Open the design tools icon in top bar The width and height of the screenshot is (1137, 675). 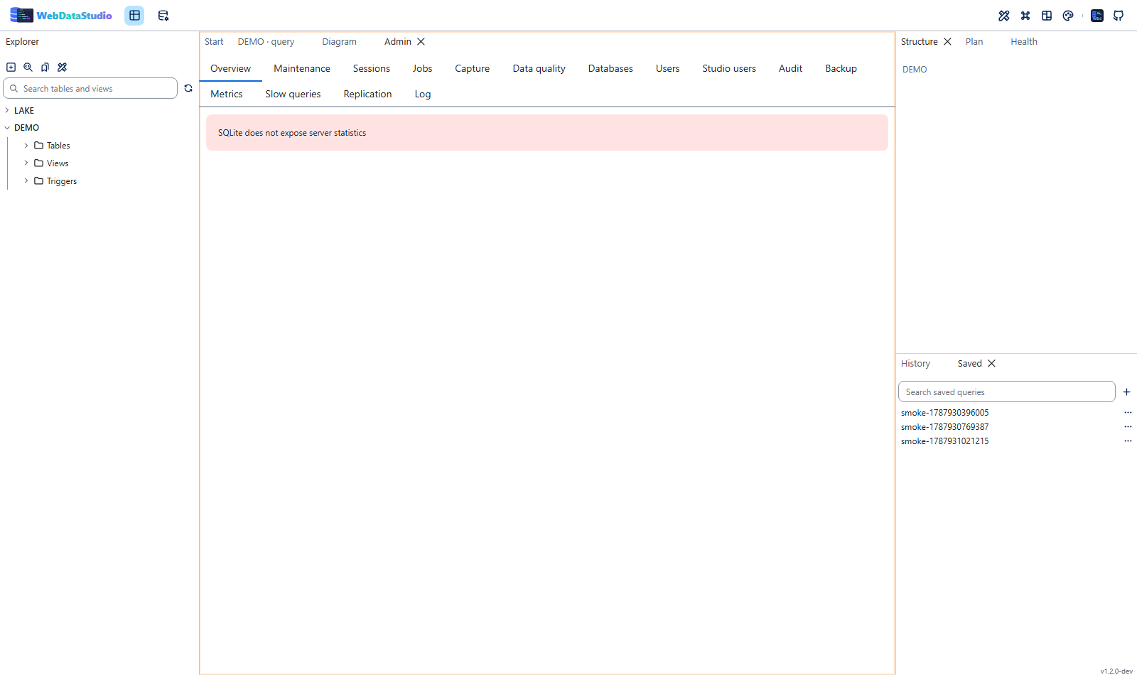pos(1004,16)
